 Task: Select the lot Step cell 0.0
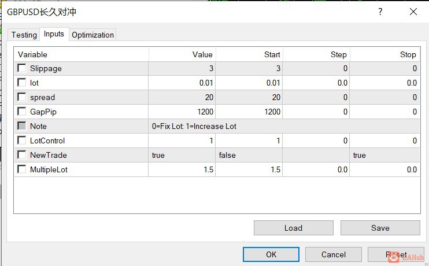point(316,83)
